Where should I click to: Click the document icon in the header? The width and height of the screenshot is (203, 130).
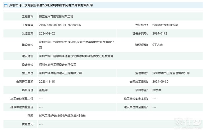click(6, 5)
